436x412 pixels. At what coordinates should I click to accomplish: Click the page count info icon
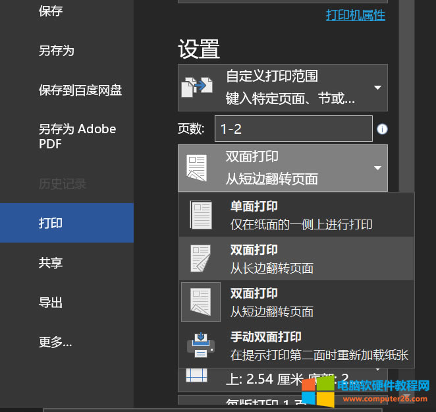coord(382,129)
